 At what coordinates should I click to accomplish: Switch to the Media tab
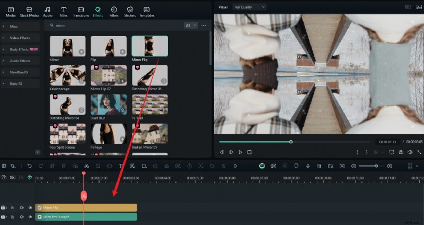pos(11,12)
